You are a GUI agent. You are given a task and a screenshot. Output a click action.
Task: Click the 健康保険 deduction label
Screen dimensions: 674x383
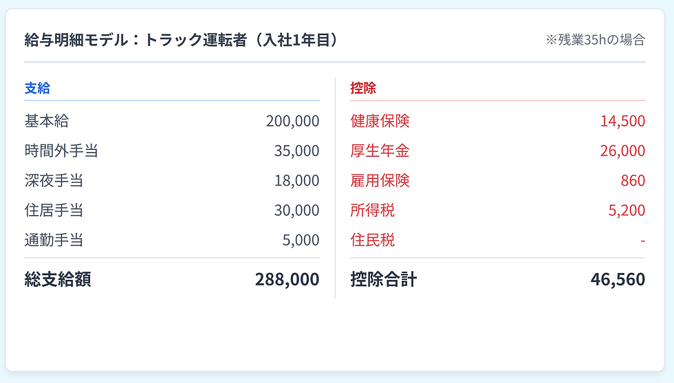pos(380,121)
